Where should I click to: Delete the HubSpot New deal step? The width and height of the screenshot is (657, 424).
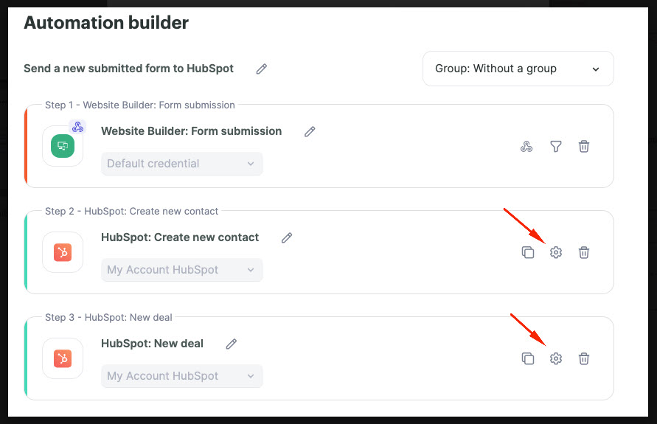pyautogui.click(x=584, y=358)
